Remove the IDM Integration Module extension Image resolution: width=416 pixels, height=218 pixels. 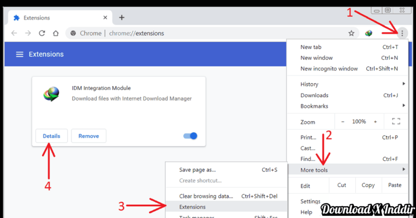(x=89, y=136)
